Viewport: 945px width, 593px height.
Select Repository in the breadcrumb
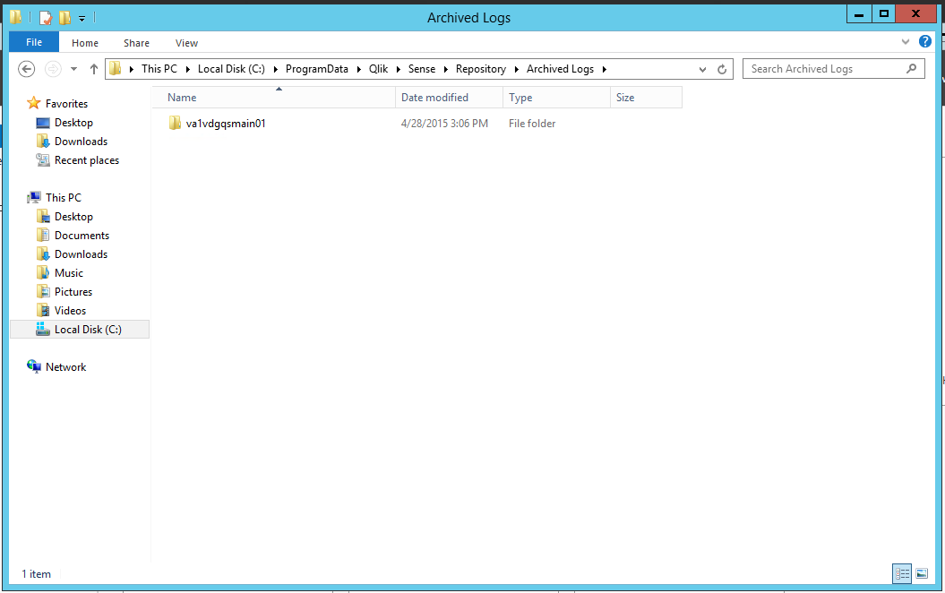click(x=481, y=69)
